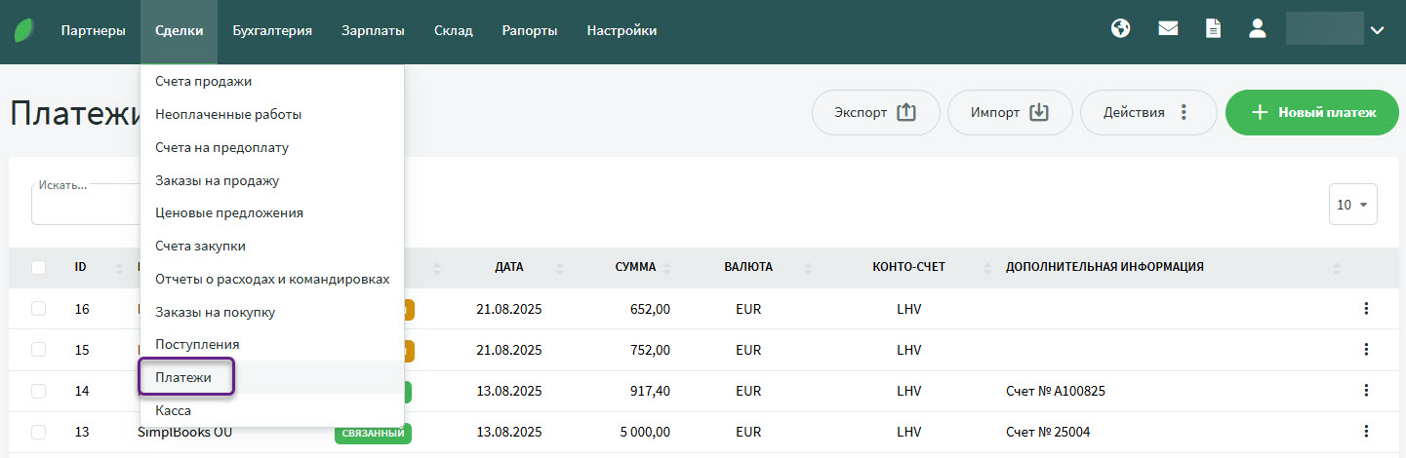Open three-dot menu for payment row 16
Viewport: 1406px width, 458px height.
pyautogui.click(x=1366, y=309)
